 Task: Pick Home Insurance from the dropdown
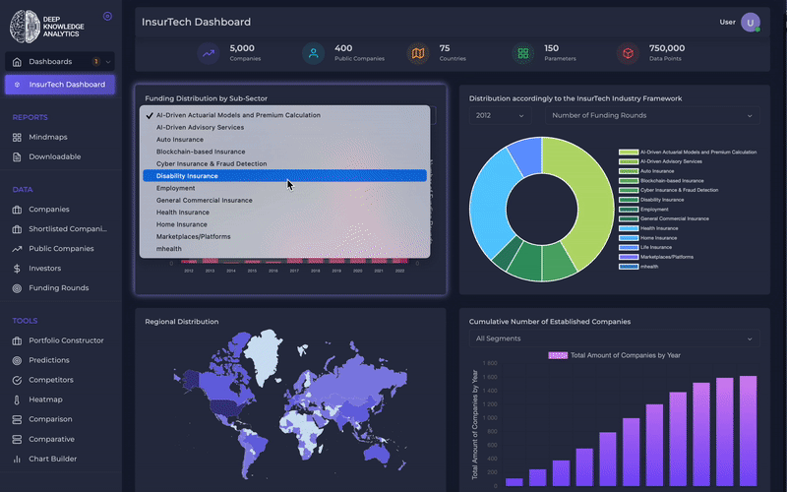click(x=284, y=224)
